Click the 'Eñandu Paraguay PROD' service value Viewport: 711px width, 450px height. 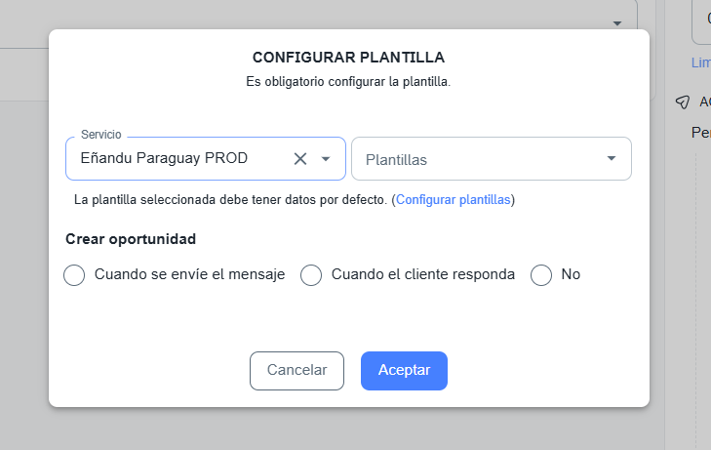click(164, 158)
